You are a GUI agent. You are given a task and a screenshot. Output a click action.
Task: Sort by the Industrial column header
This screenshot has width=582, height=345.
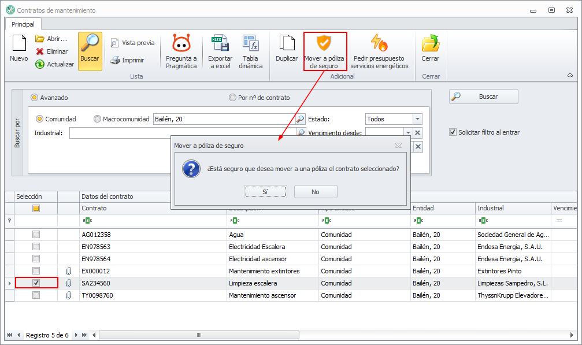[x=513, y=208]
